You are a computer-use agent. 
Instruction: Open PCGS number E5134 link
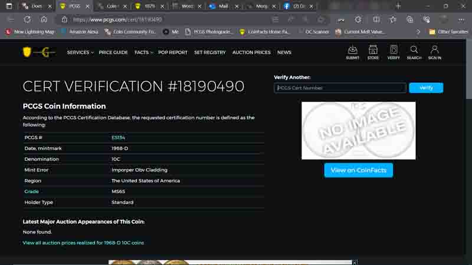pos(118,138)
